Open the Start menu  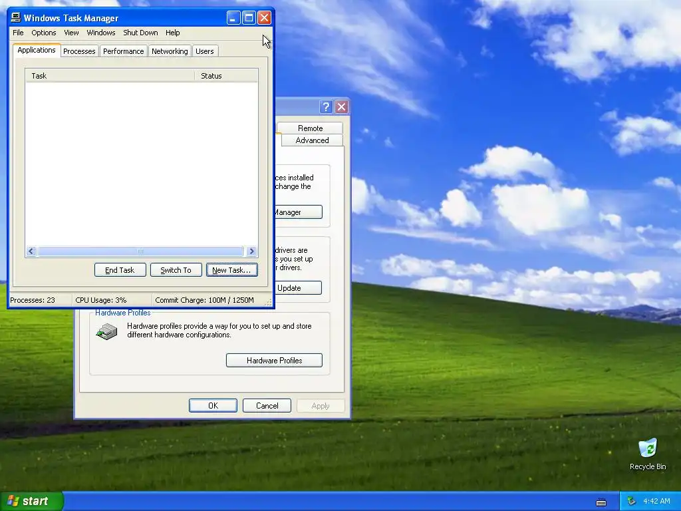pos(31,501)
